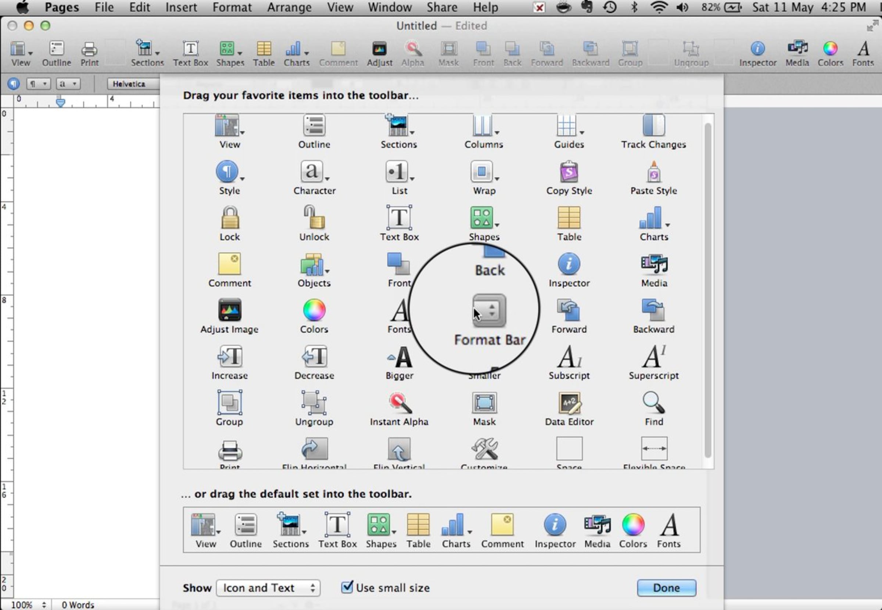Toggle the blue paragraph styles drawer button

13,83
